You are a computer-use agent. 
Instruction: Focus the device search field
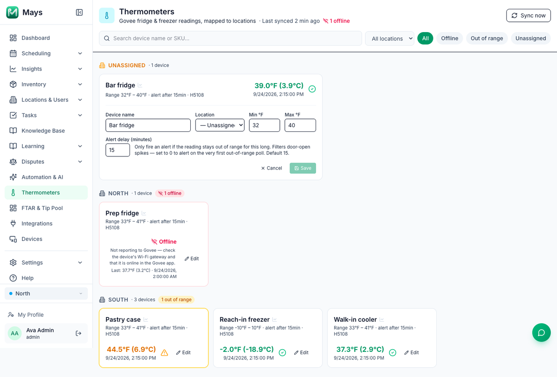click(x=230, y=39)
